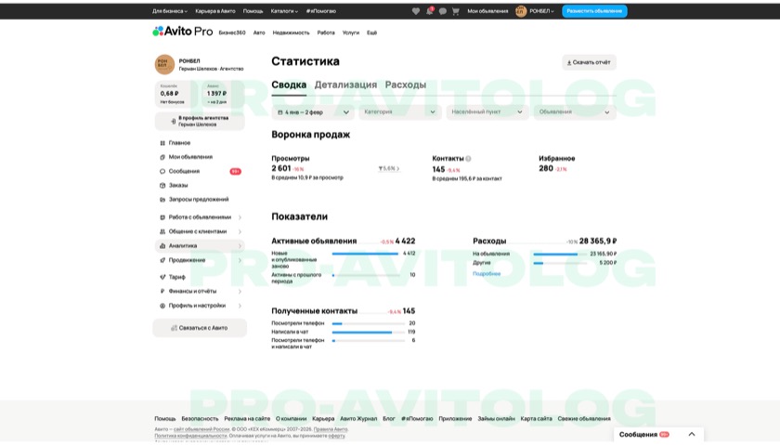Open the Для бизнеса dropdown
This screenshot has height=445, width=780.
pyautogui.click(x=170, y=11)
